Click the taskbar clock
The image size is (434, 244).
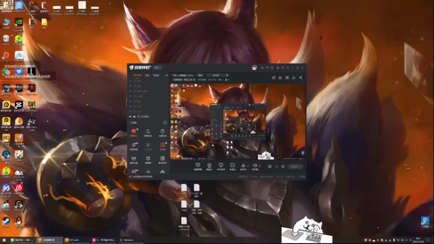tap(418, 240)
